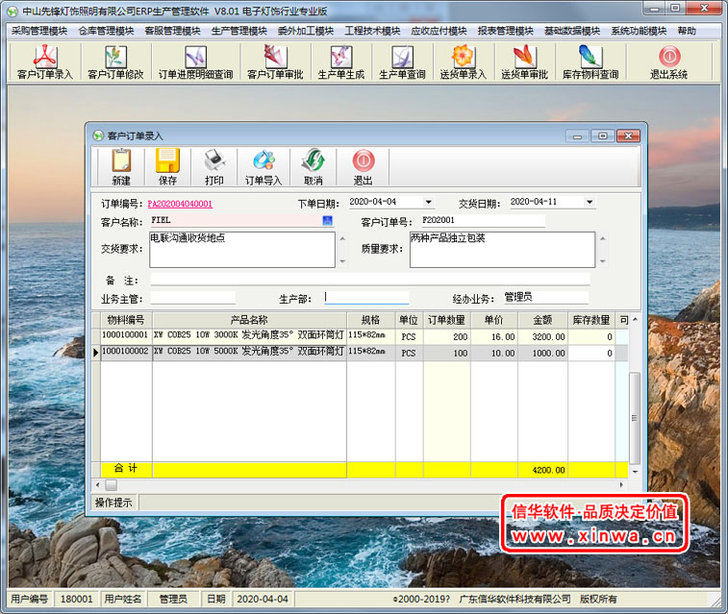Open 送货单录入 toolbar icon
This screenshot has width=728, height=614.
point(463,62)
